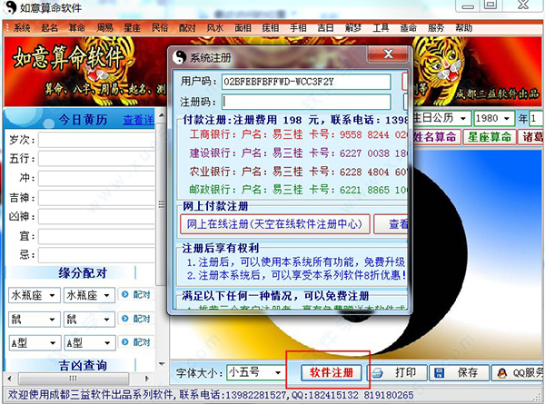Open the 系统 menu
Viewport: 545px width, 404px height.
(x=22, y=28)
